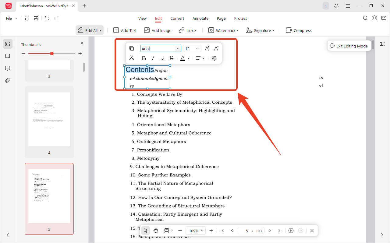Cut selected text with scissors icon
The height and width of the screenshot is (243, 390).
[132, 58]
